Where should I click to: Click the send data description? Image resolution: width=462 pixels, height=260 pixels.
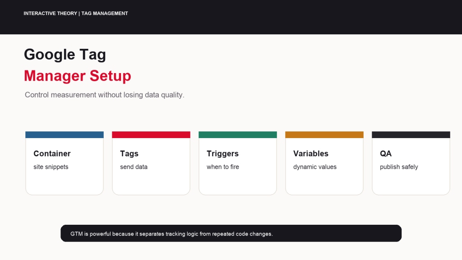point(134,167)
